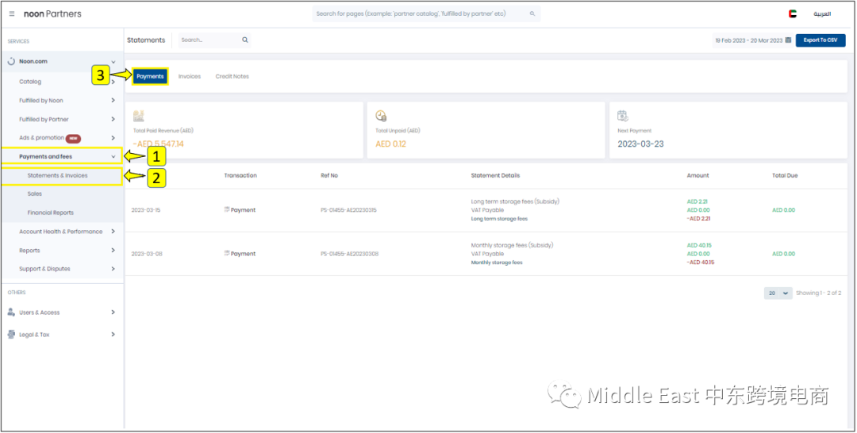This screenshot has height=433, width=857.
Task: Expand the Fulfilled by Noon menu
Action: [113, 101]
